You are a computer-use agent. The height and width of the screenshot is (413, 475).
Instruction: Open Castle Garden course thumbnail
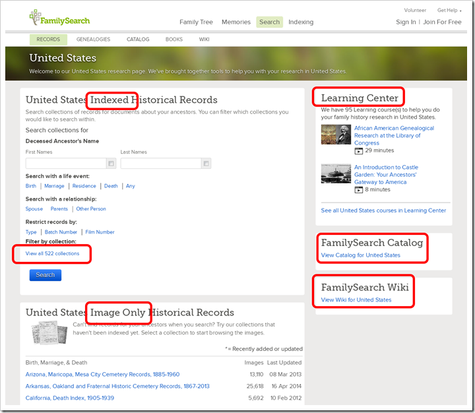pos(336,174)
